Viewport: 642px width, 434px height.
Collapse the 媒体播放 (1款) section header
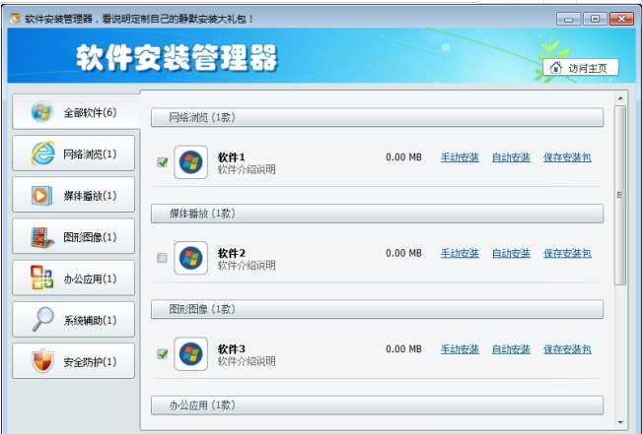tap(377, 214)
